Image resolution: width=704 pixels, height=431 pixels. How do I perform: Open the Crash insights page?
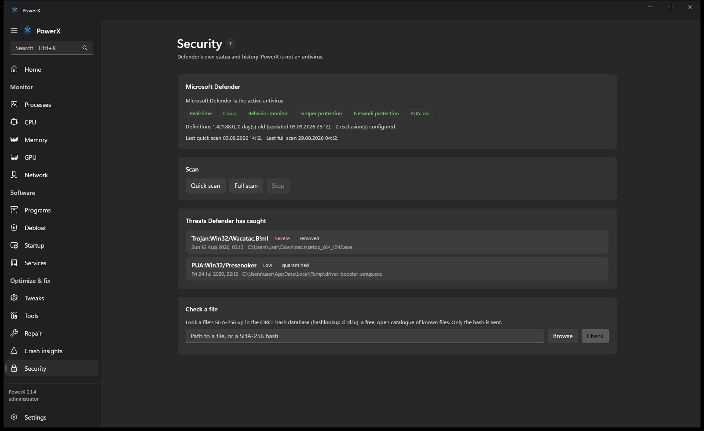52,351
